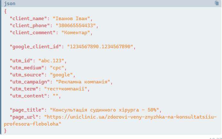Select the "client_phone" key
The width and height of the screenshot is (222, 139).
coord(30,26)
